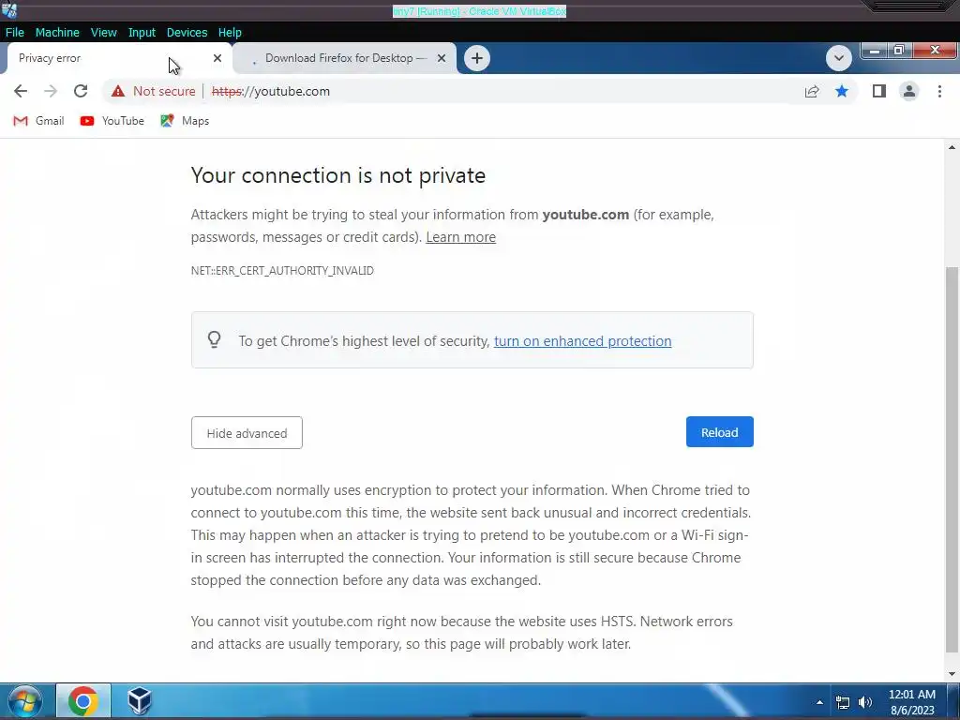Open the taskbar clock showing 12:01 AM
This screenshot has height=720, width=960.
[x=911, y=701]
